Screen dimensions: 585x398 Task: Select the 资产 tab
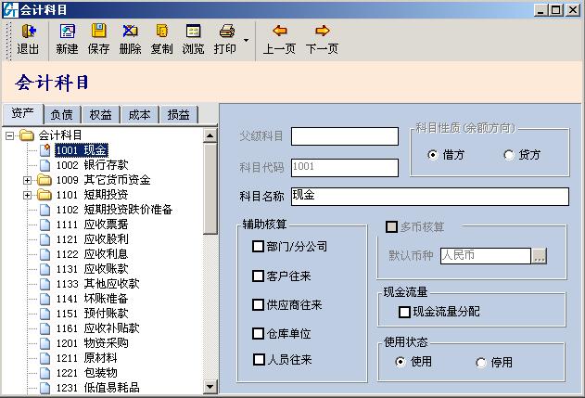tap(22, 113)
